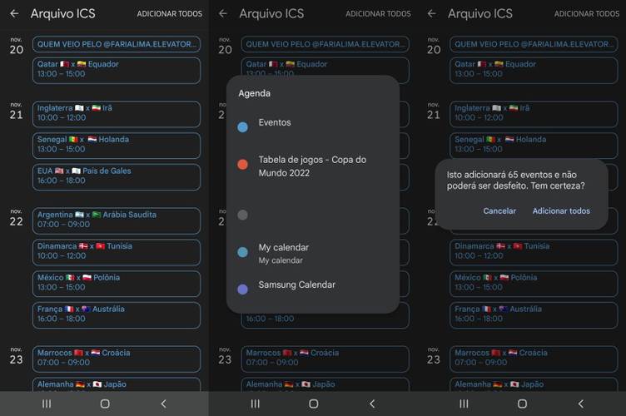The image size is (626, 416).
Task: Tap back arrow on the first Arquivo ICS screen
Action: [x=14, y=13]
